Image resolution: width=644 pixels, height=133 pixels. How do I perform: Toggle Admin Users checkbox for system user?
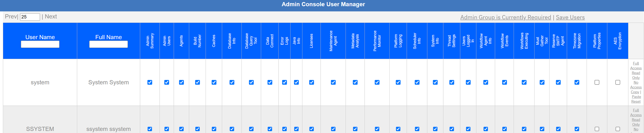(x=167, y=82)
